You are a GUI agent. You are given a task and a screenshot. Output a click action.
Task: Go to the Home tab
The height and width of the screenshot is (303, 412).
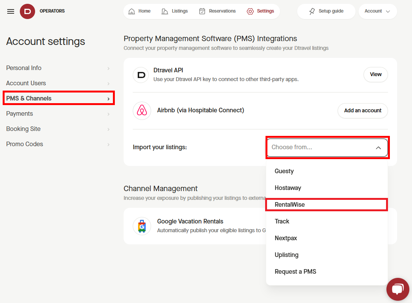[x=140, y=11]
